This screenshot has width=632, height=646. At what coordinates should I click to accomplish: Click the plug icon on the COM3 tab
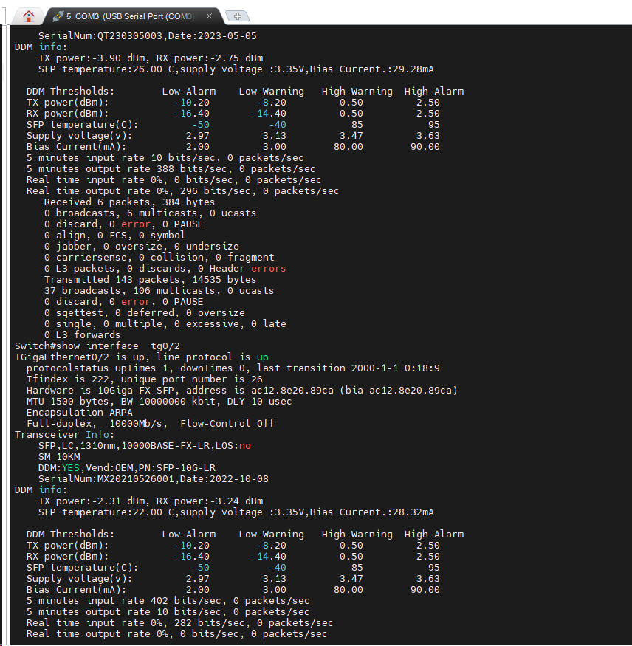pos(58,16)
